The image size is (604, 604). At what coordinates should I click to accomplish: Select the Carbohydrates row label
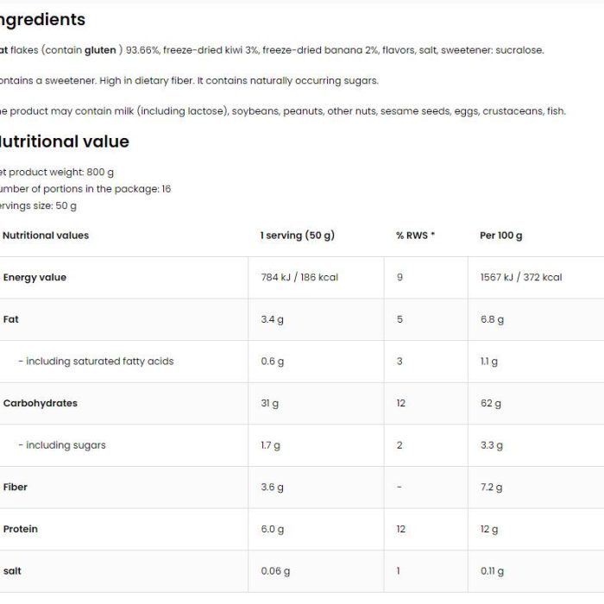pos(40,403)
